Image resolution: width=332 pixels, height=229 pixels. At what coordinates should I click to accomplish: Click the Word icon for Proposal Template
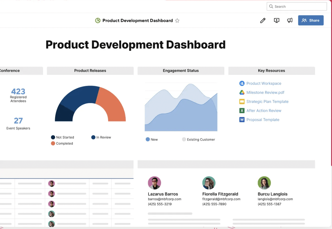242,120
